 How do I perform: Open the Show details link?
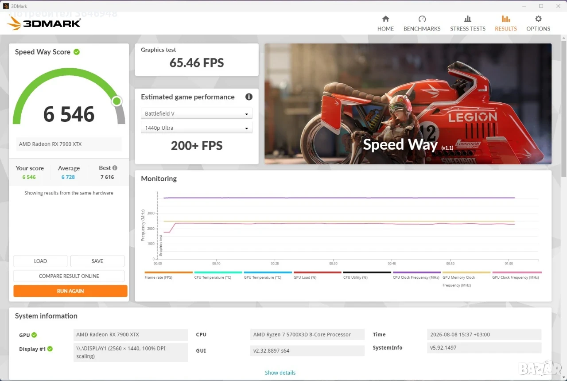point(280,373)
